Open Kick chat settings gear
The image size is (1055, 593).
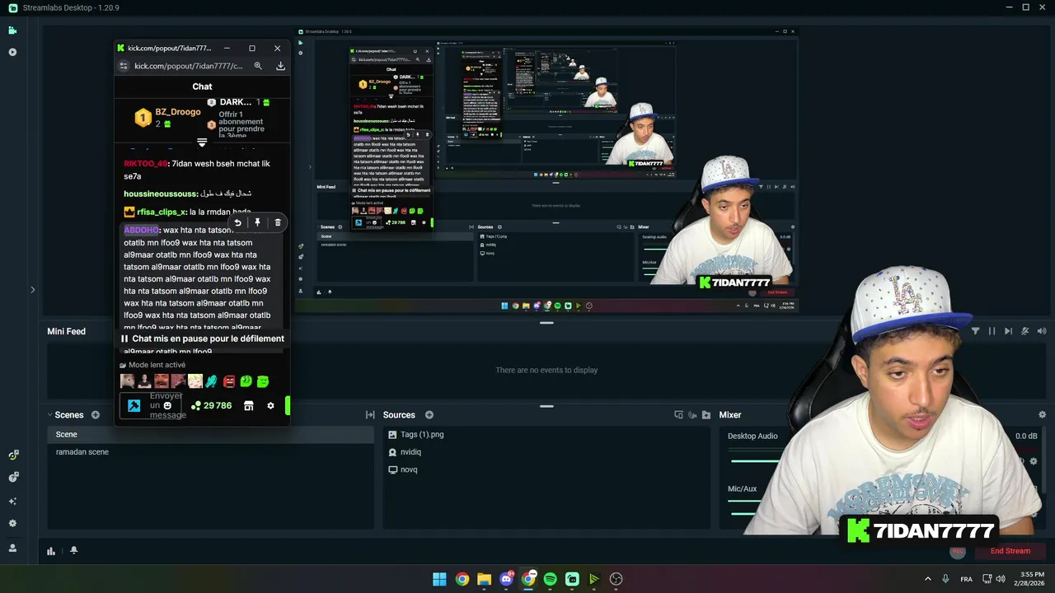click(270, 406)
